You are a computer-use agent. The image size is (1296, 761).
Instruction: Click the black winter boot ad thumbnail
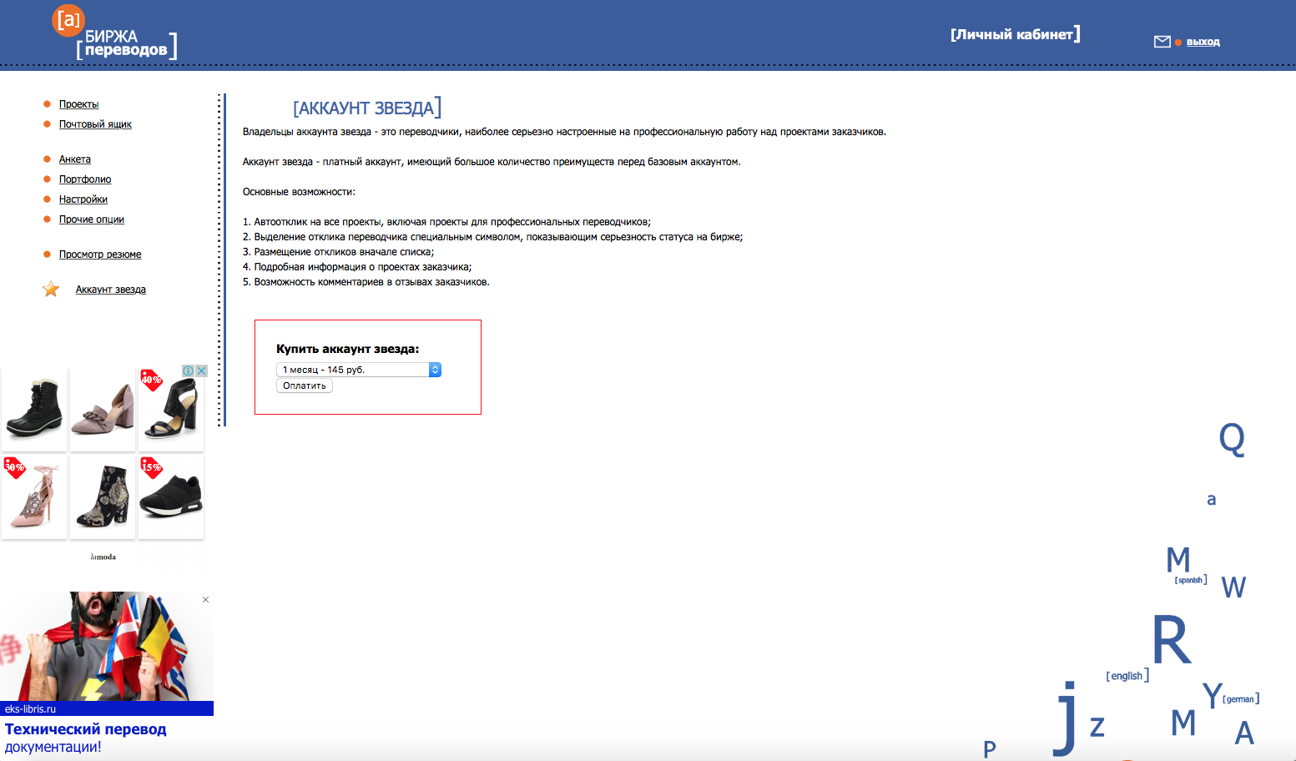34,409
